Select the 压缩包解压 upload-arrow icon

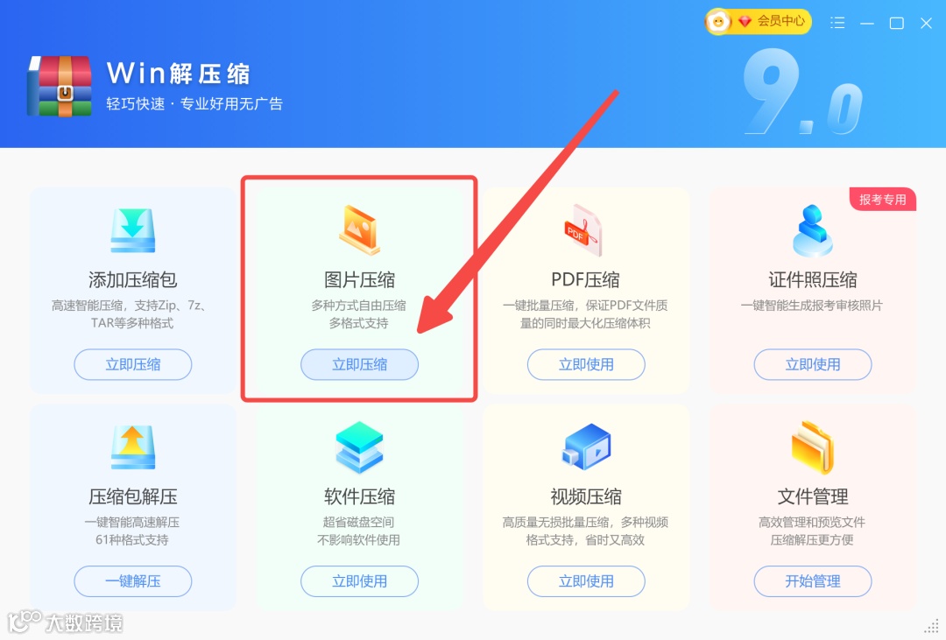133,447
